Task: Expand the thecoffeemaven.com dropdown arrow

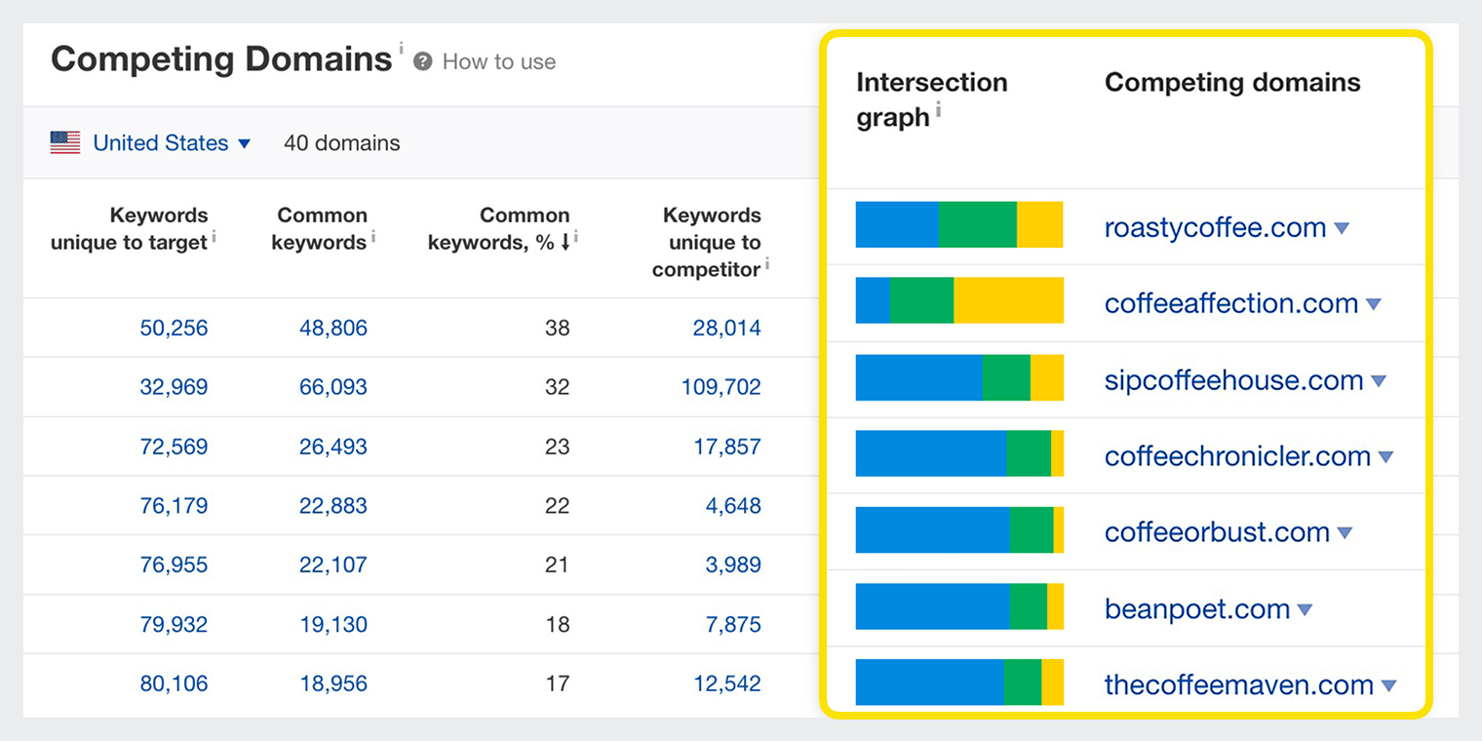Action: pyautogui.click(x=1390, y=684)
